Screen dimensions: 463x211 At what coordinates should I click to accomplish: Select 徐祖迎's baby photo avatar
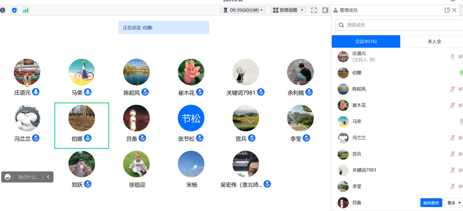tap(136, 164)
